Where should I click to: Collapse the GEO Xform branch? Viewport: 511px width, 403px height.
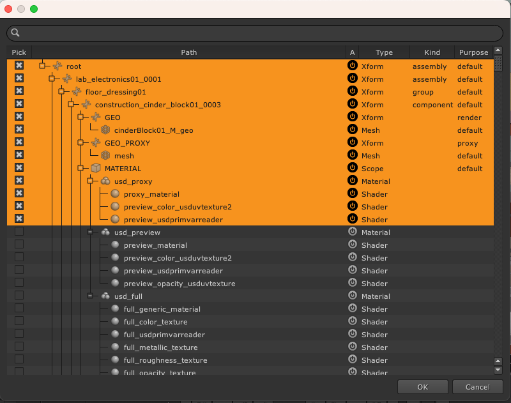coord(80,117)
